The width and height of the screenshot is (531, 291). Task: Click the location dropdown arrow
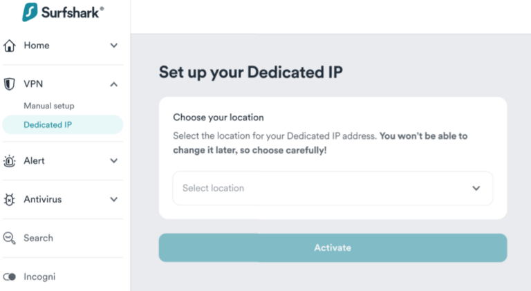tap(476, 188)
